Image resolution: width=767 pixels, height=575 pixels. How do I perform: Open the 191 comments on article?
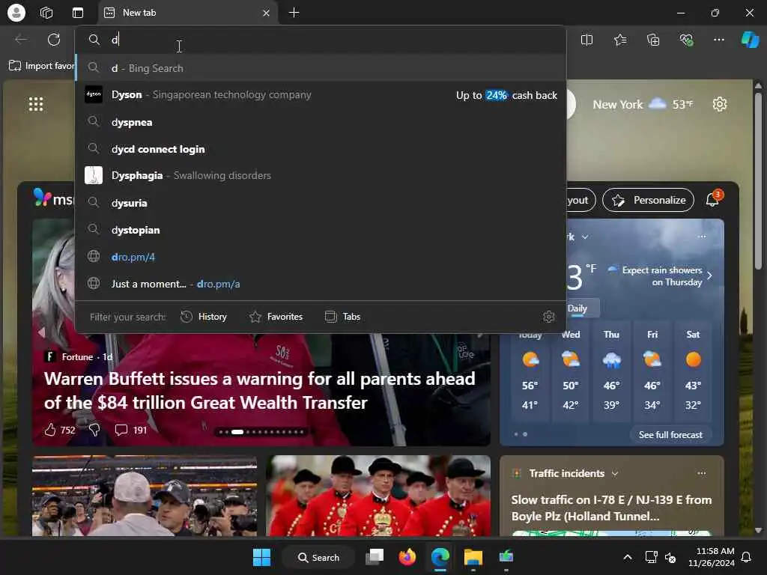coord(130,430)
